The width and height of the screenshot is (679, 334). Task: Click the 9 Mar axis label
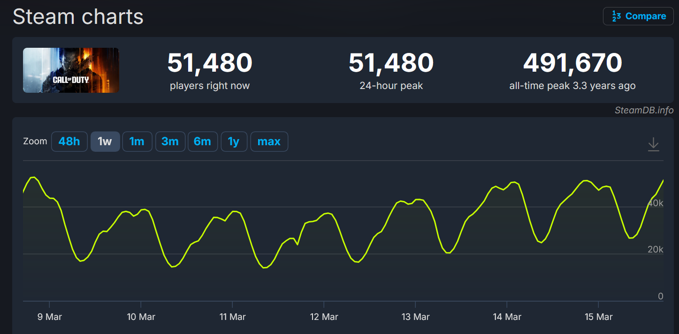tap(49, 317)
